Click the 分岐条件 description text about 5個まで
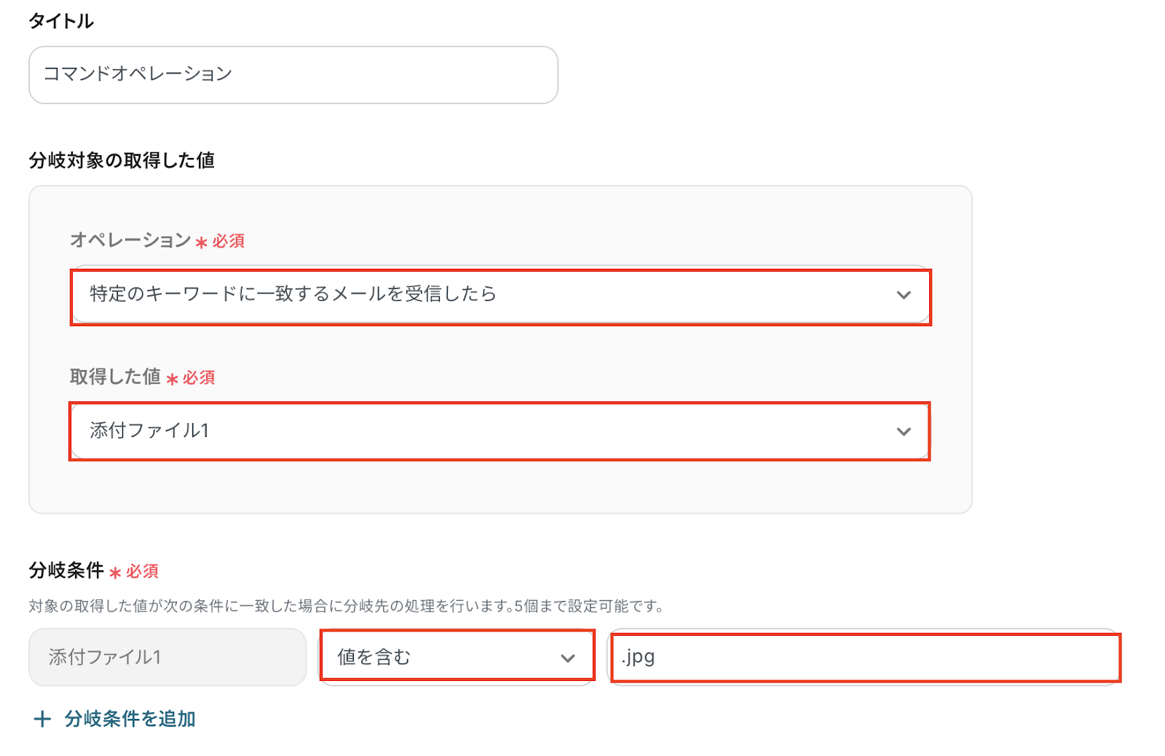The height and width of the screenshot is (756, 1165). click(x=346, y=606)
